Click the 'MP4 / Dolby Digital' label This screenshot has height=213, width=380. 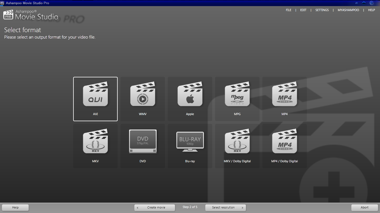285,161
